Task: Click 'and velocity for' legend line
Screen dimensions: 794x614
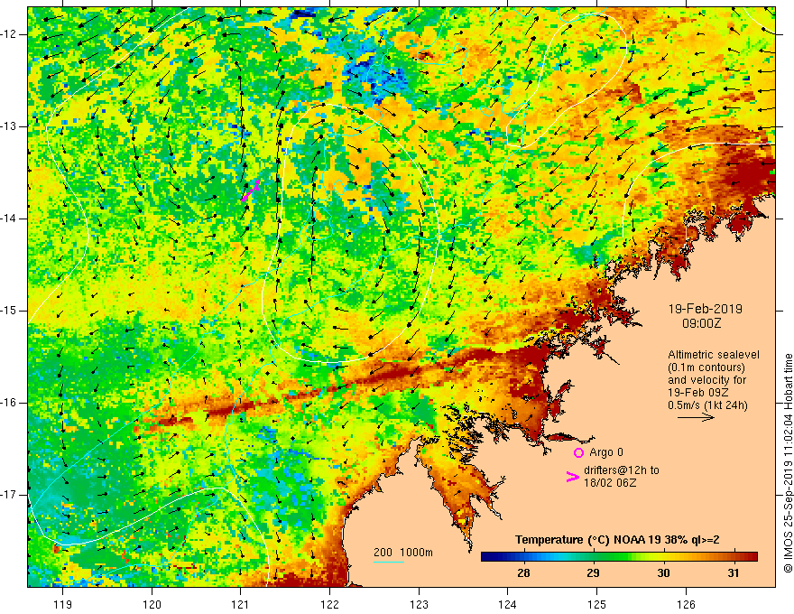Action: pyautogui.click(x=706, y=380)
